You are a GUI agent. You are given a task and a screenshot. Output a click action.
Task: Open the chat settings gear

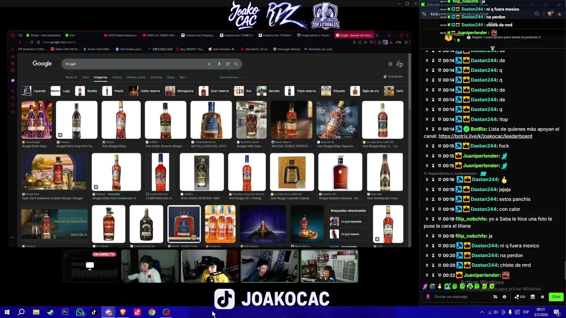543,297
